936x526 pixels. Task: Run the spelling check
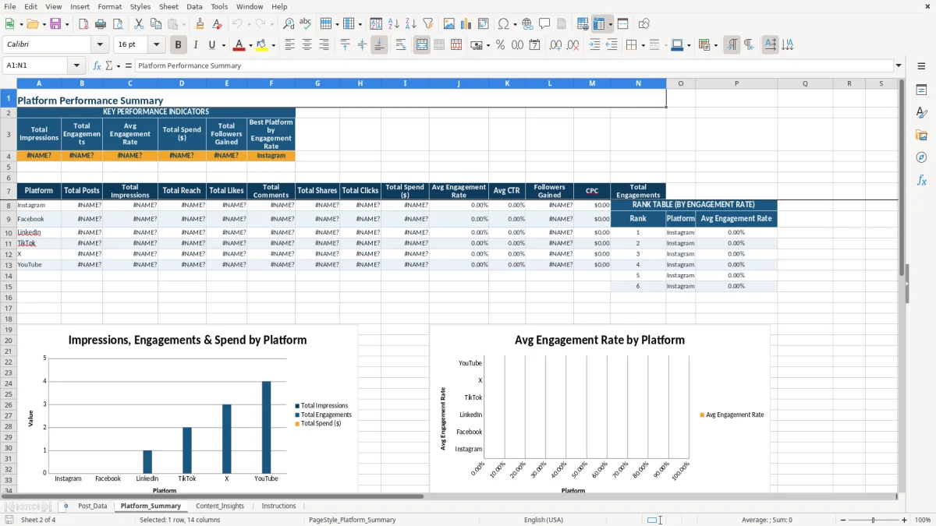point(306,24)
